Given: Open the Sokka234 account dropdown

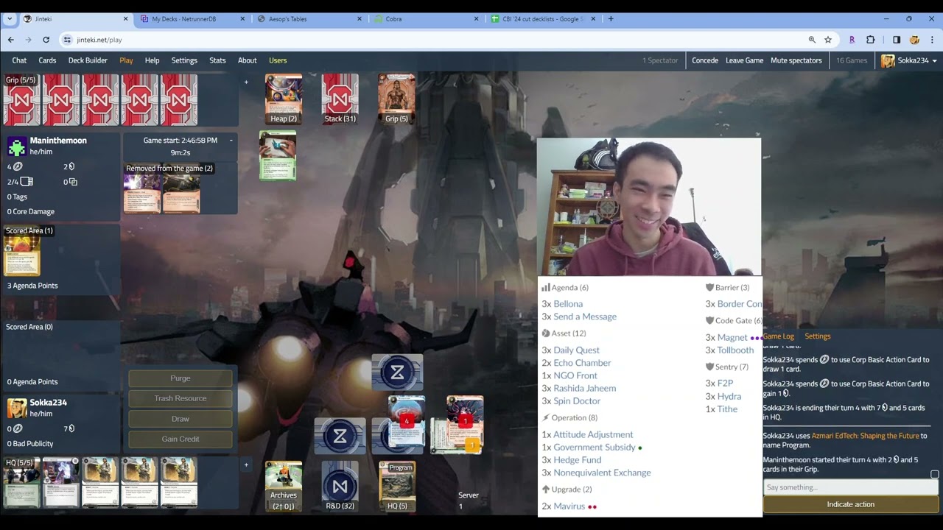Looking at the screenshot, I should coord(909,60).
